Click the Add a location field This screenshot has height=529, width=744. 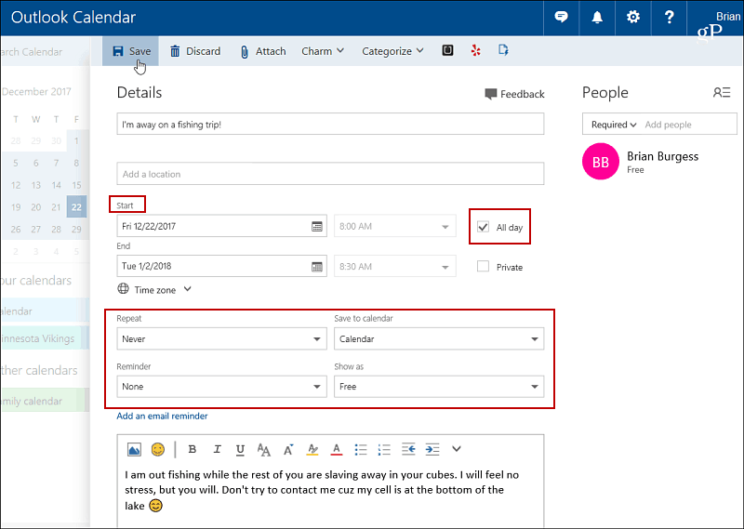pyautogui.click(x=330, y=174)
